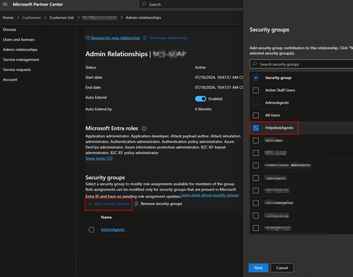This screenshot has height=277, width=353.
Task: Click the plus icon for Add security groups
Action: (x=90, y=204)
